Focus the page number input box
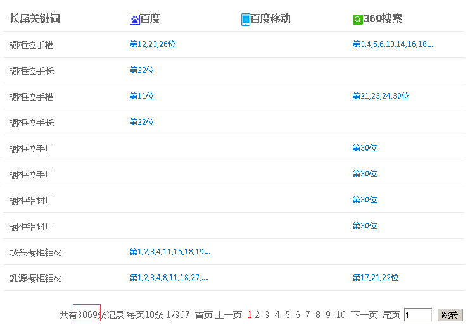470x332 pixels. point(418,315)
